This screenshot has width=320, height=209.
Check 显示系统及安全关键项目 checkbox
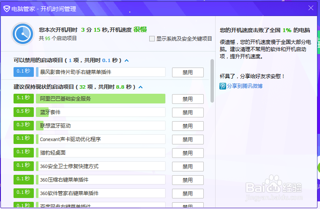152,39
